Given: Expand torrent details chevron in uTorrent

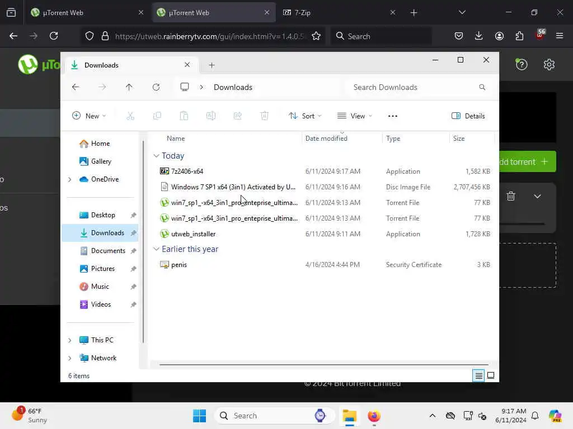Looking at the screenshot, I should (537, 196).
